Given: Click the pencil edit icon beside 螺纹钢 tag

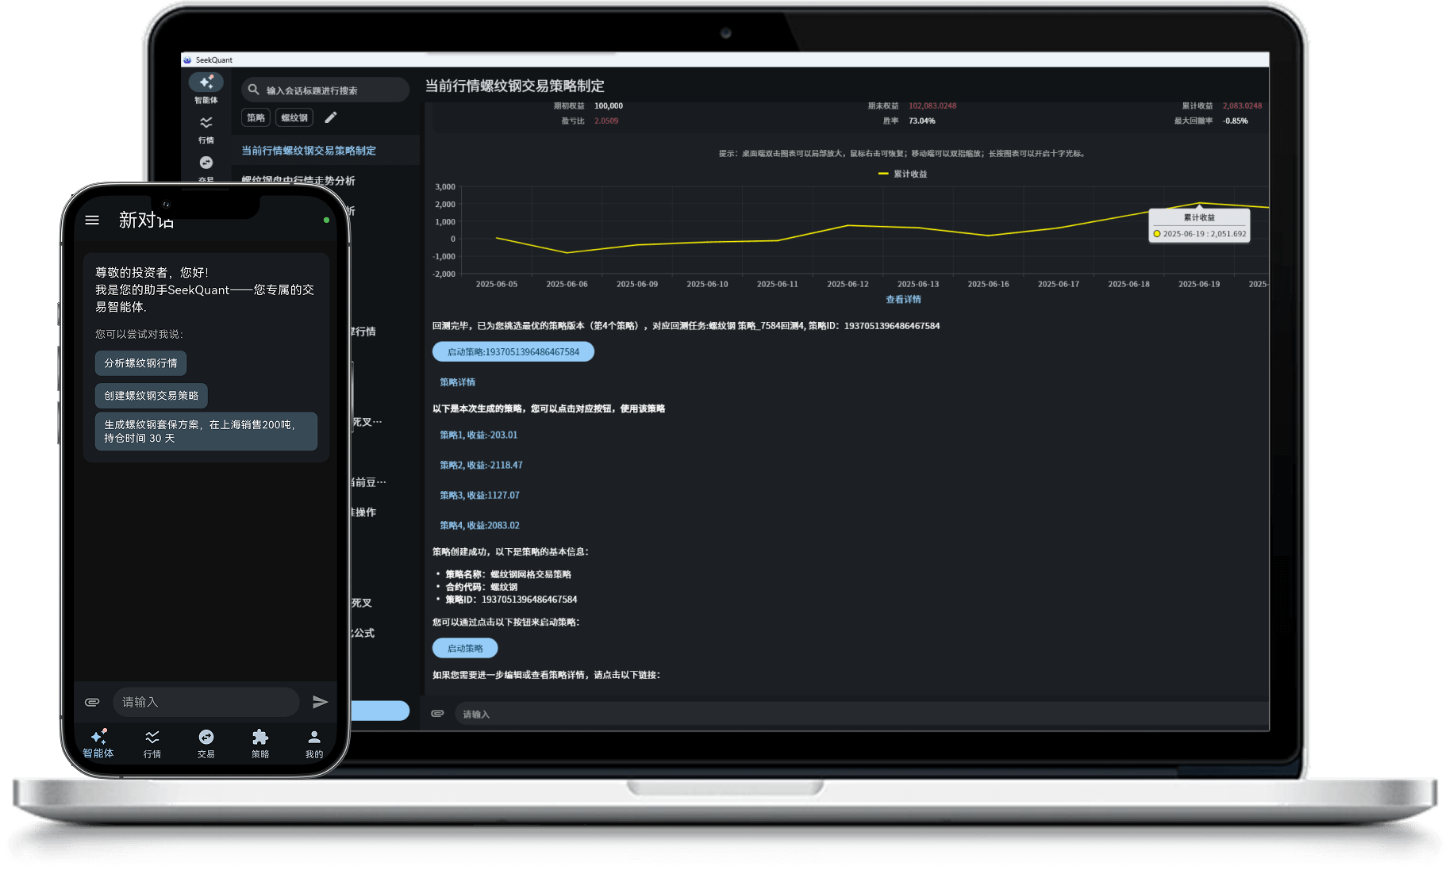Looking at the screenshot, I should click(331, 117).
